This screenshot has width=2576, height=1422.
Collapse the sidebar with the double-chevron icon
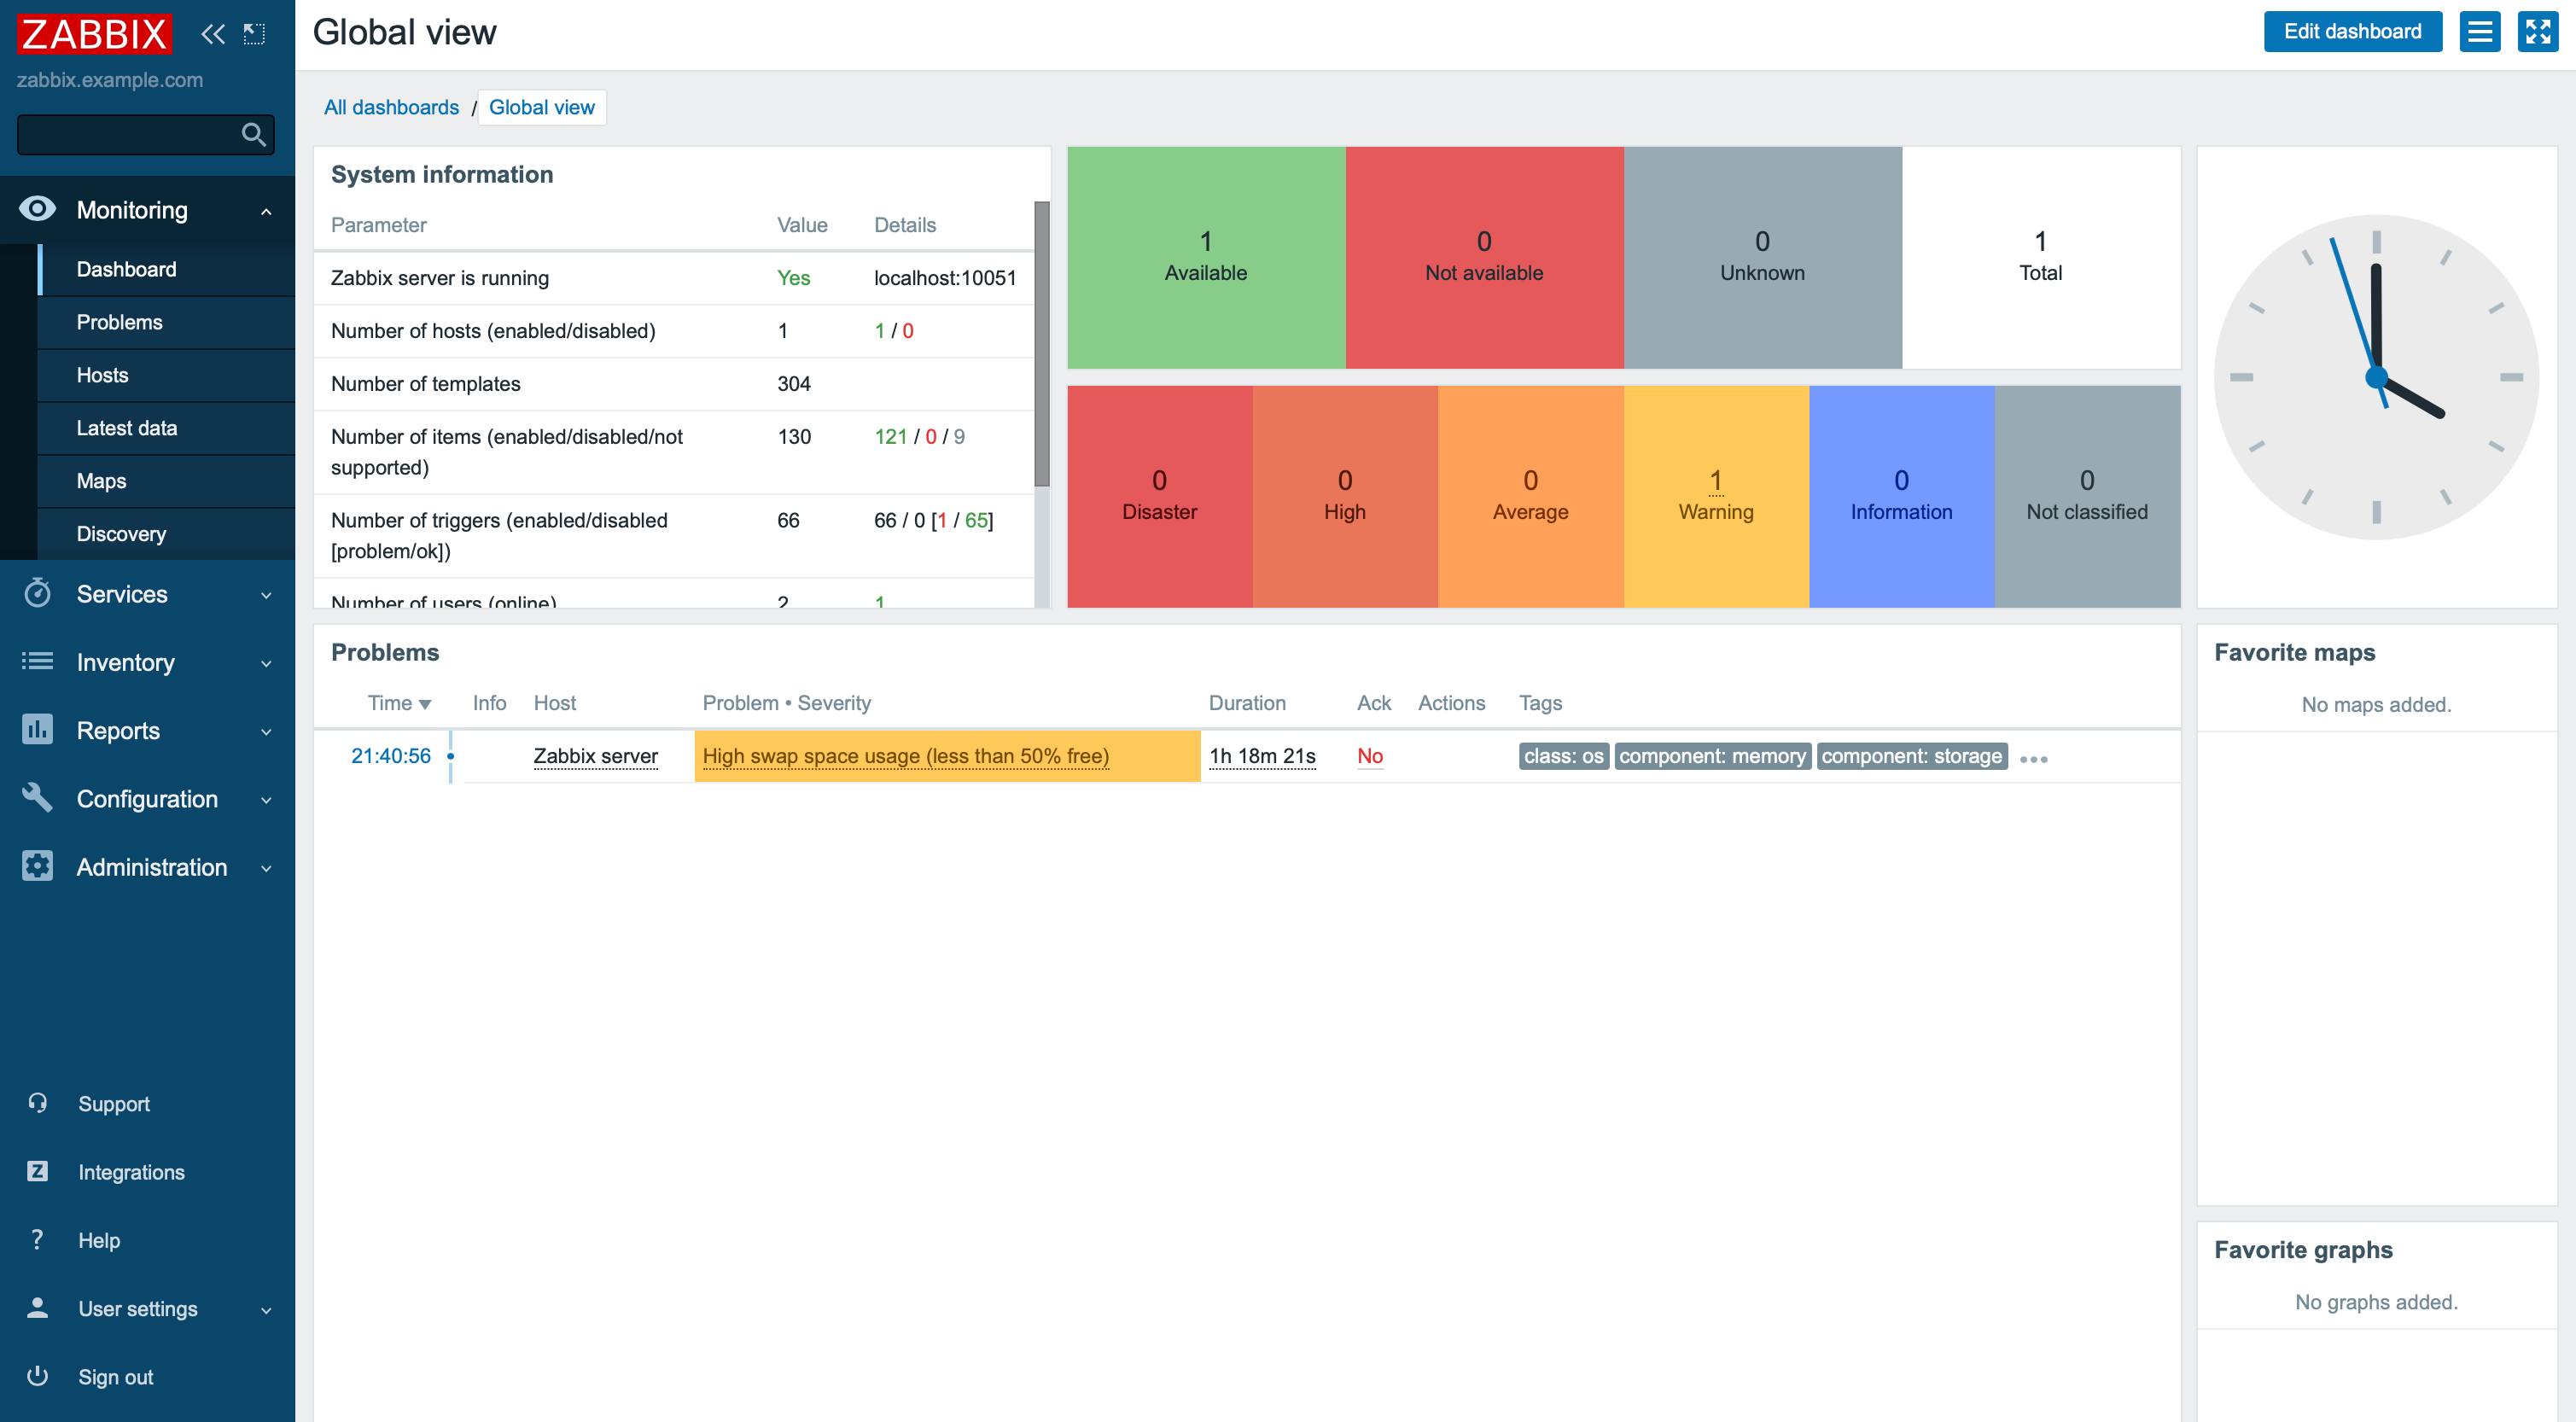[212, 34]
